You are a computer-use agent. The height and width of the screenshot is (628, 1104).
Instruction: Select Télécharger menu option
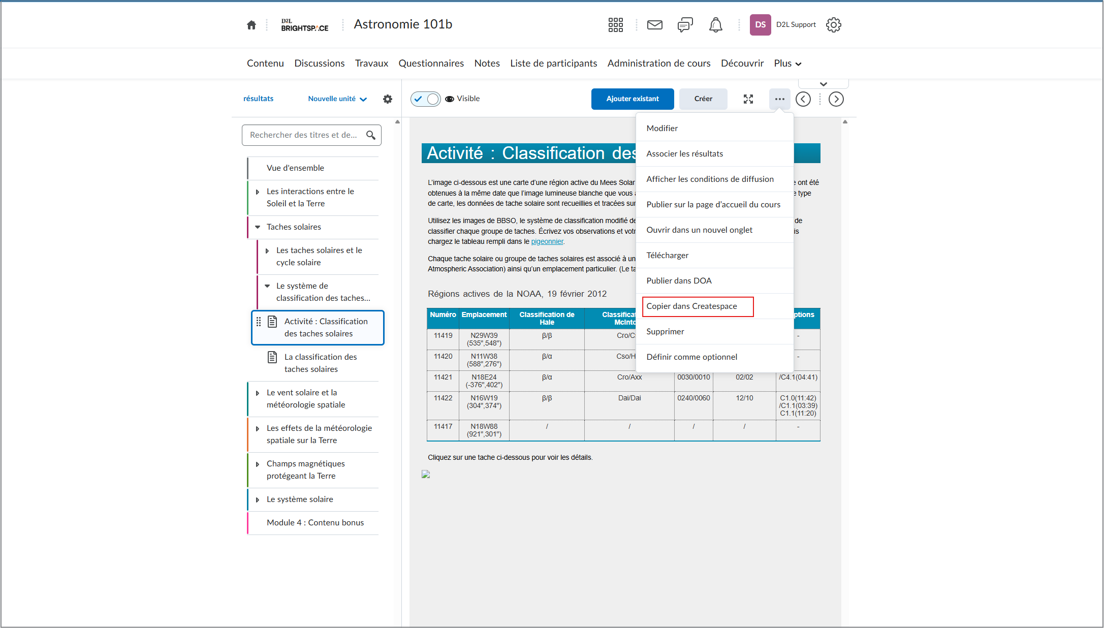(x=714, y=256)
